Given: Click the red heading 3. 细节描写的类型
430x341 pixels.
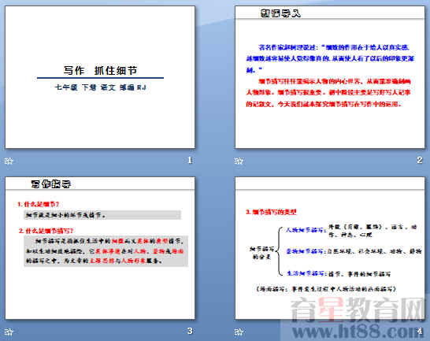Looking at the screenshot, I should (271, 212).
